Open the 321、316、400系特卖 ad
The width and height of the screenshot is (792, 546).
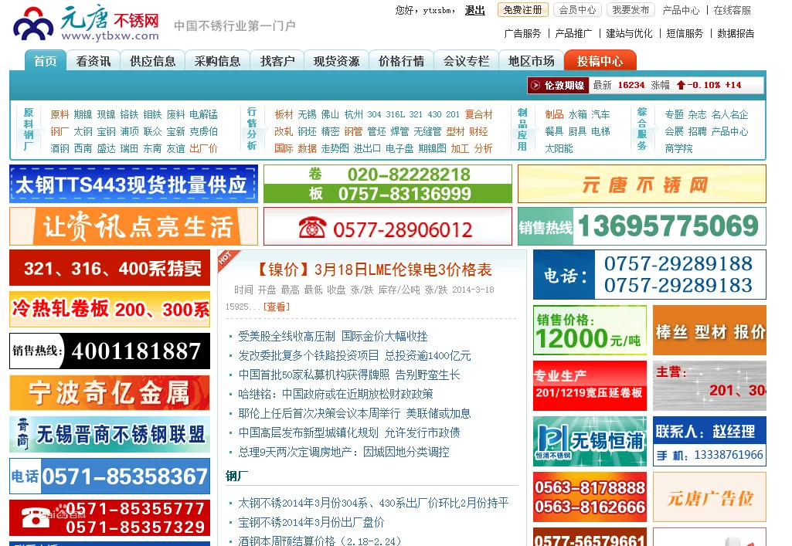pos(110,267)
